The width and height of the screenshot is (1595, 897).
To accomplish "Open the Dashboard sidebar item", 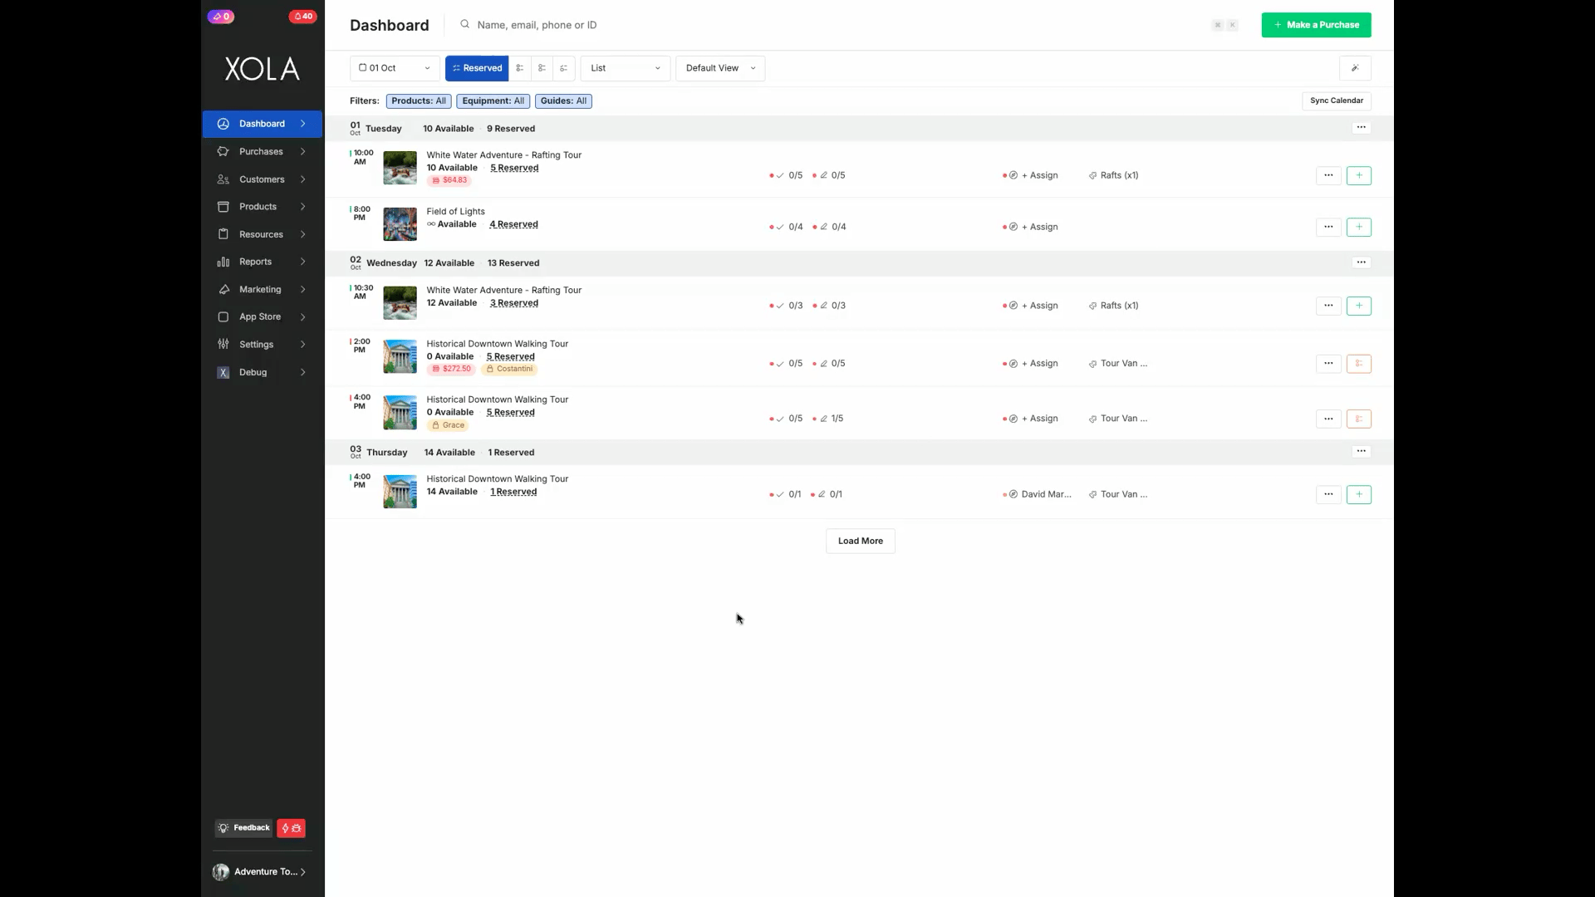I will pos(262,124).
